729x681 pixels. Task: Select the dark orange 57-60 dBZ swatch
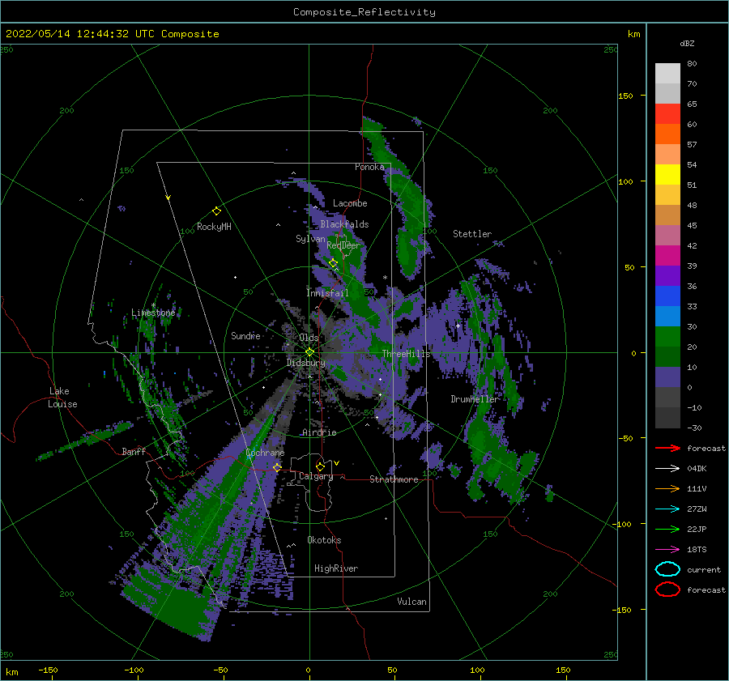(x=667, y=134)
